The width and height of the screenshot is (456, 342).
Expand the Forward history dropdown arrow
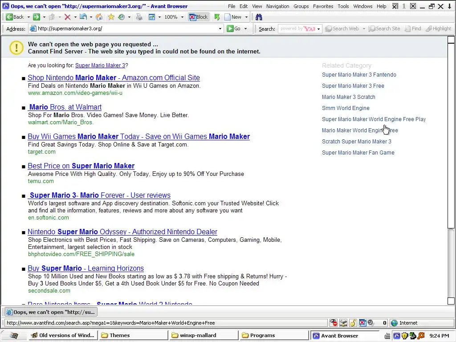[x=44, y=17]
